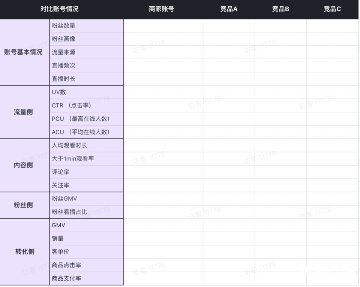
Task: Select the 竞品A column header
Action: pyautogui.click(x=229, y=9)
